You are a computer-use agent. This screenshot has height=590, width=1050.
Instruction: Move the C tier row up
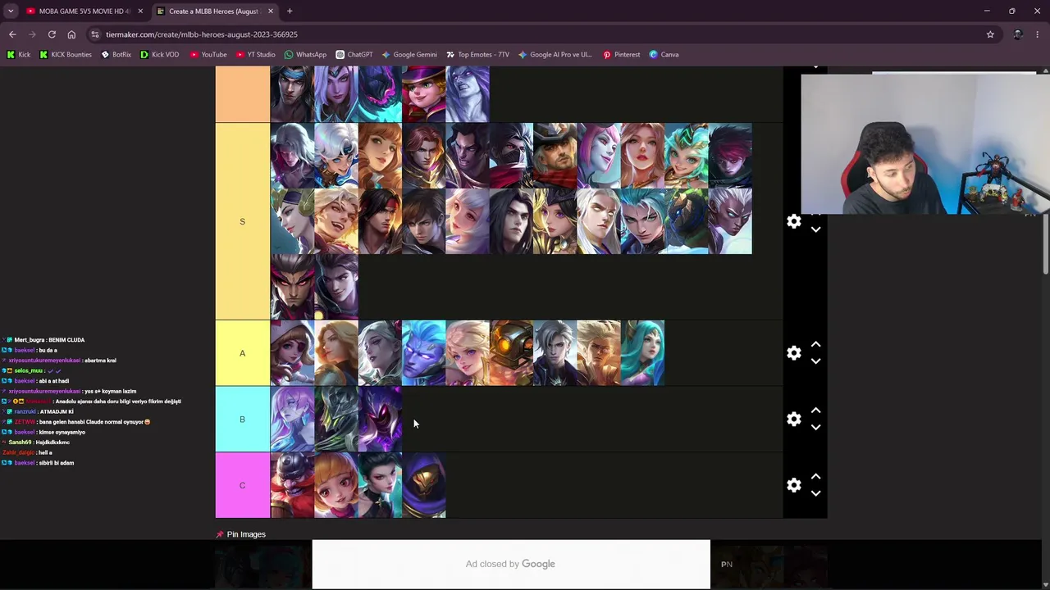point(815,477)
